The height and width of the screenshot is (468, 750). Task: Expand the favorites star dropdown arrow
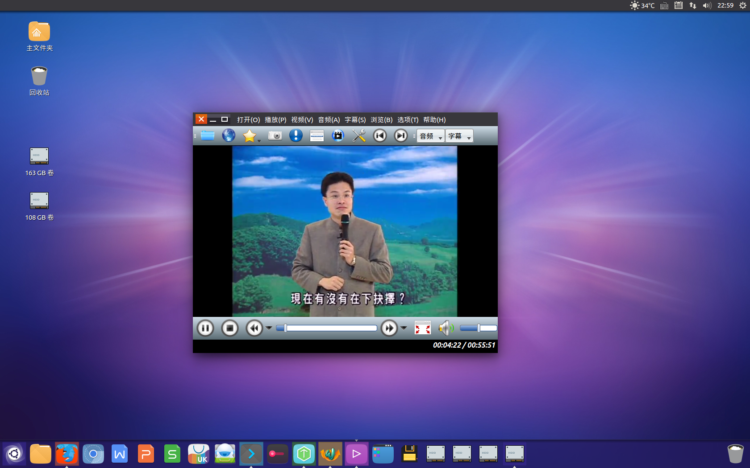[x=259, y=141]
